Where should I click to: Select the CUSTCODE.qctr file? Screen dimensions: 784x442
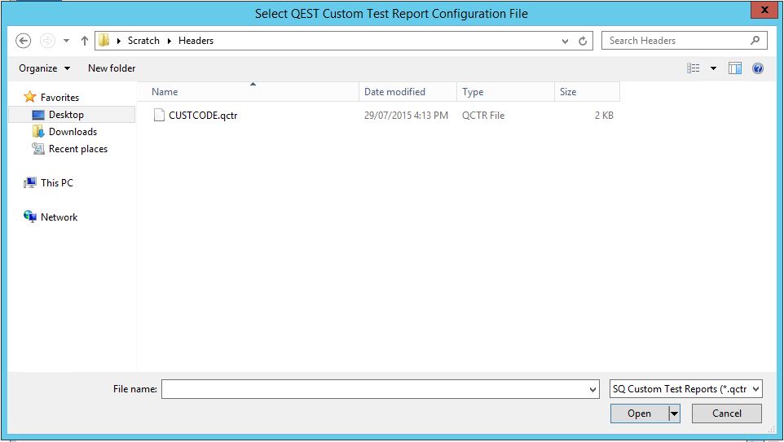point(202,116)
